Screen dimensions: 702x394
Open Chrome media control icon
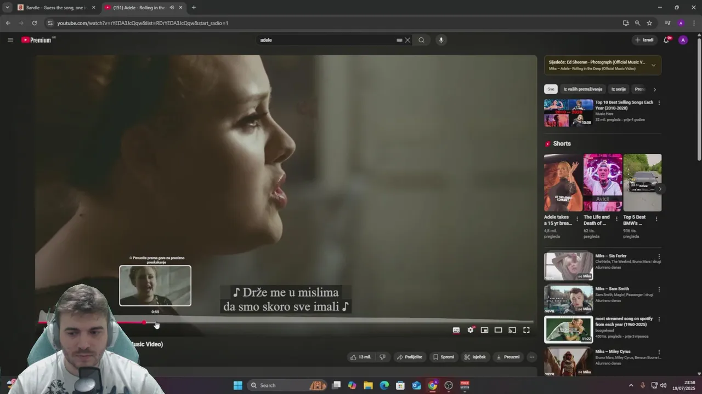pos(667,23)
